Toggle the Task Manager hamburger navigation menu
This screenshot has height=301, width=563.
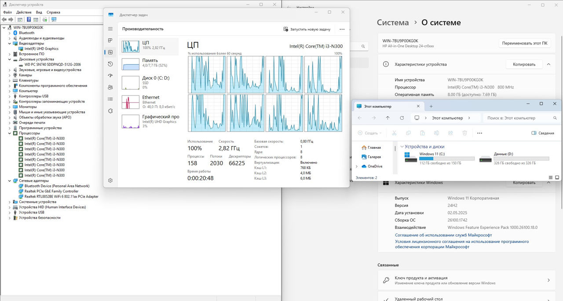point(110,29)
